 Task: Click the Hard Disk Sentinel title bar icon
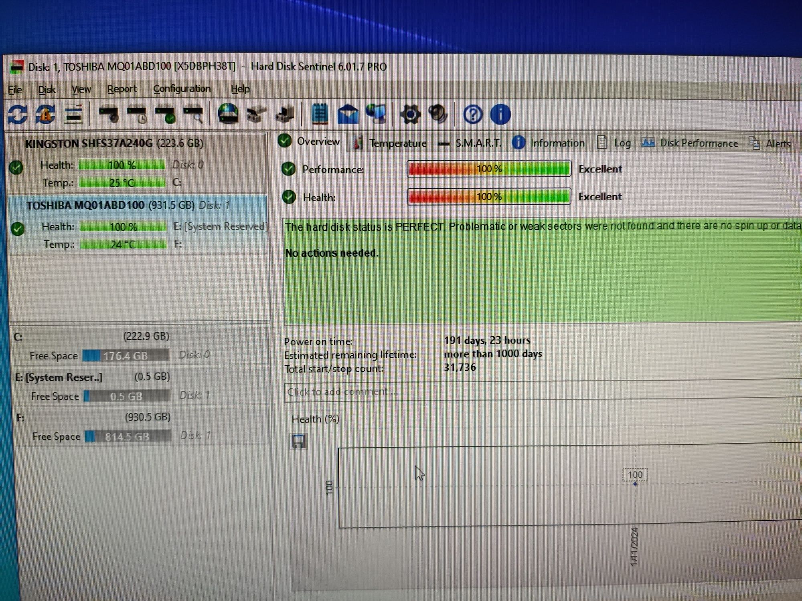pyautogui.click(x=16, y=67)
